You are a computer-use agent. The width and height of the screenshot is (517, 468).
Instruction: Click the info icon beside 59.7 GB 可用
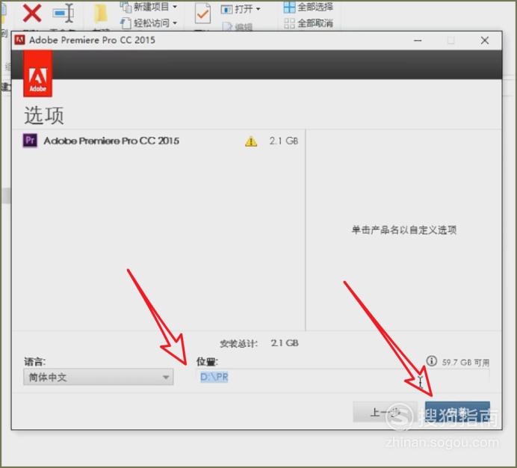[431, 361]
